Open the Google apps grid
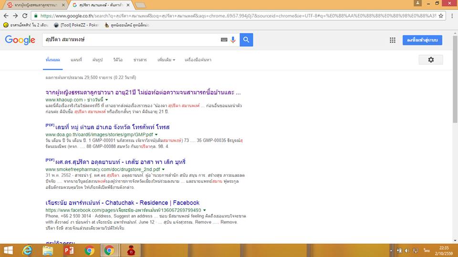This screenshot has height=257, width=458. coord(393,40)
